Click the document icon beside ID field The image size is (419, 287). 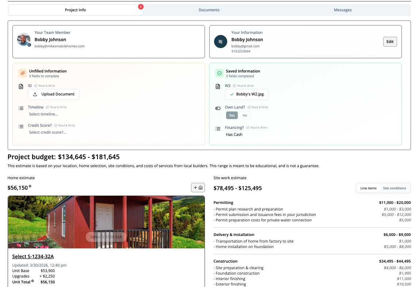tap(21, 86)
